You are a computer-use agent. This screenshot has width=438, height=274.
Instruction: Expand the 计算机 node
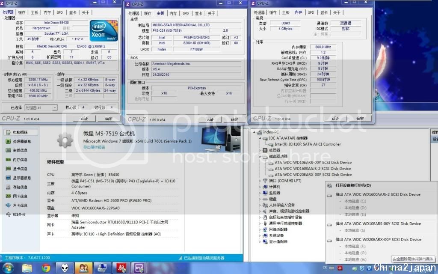[x=260, y=187]
